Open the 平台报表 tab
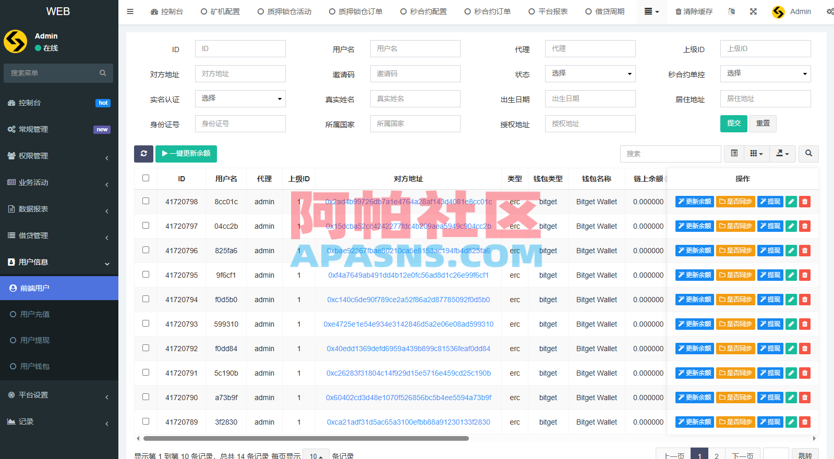834x459 pixels. [x=548, y=11]
